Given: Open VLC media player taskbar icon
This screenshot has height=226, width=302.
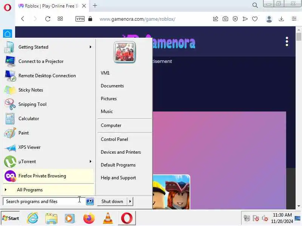Looking at the screenshot, I should [108, 218].
